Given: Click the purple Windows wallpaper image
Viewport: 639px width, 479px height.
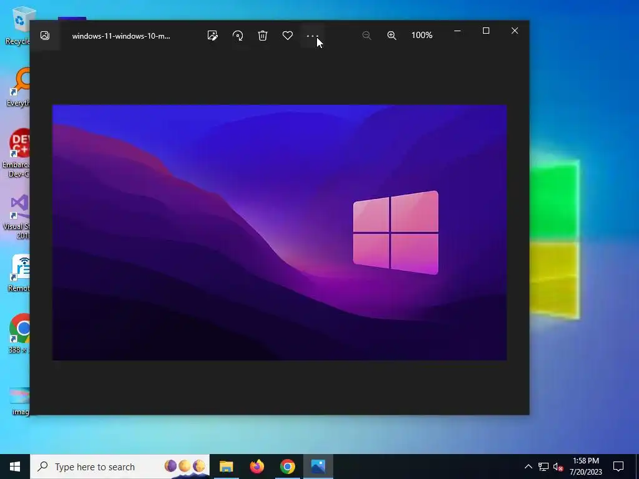Looking at the screenshot, I should point(280,233).
